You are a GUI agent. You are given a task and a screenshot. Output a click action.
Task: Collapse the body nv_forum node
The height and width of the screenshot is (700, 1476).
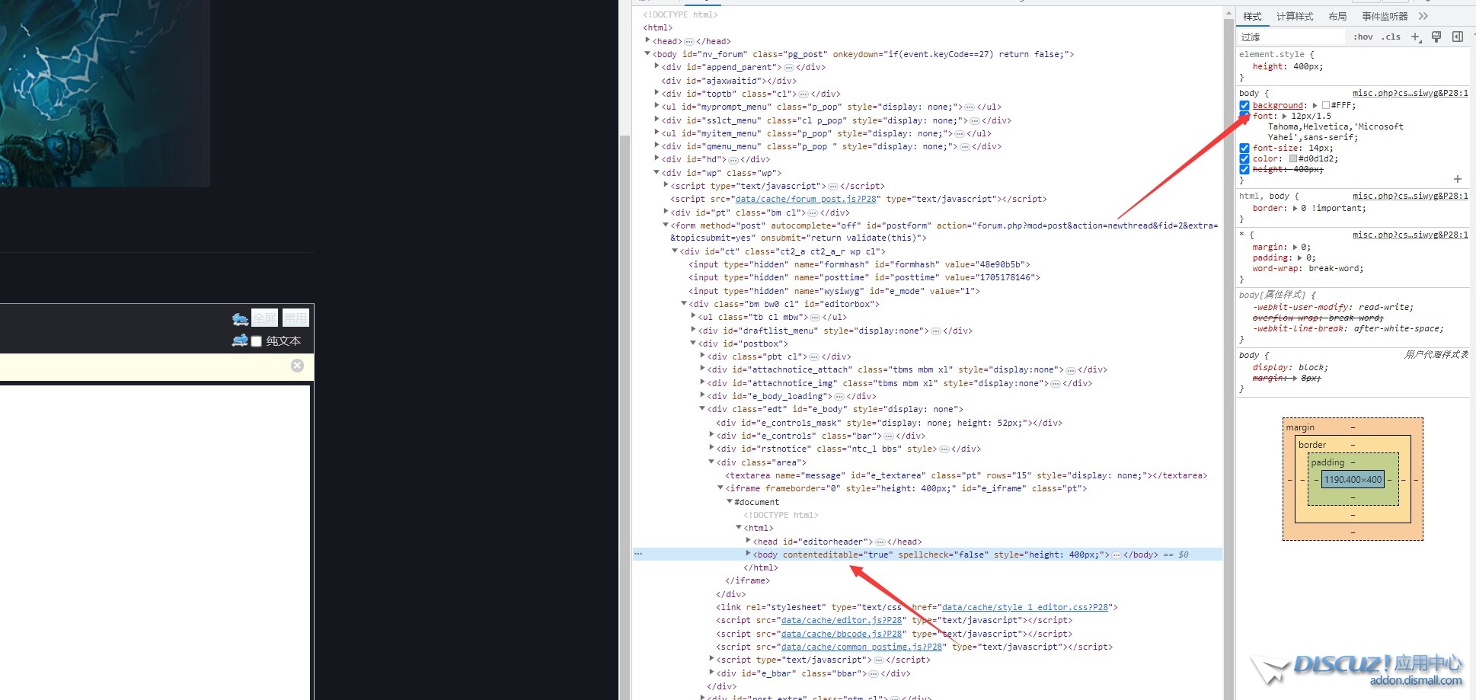[647, 54]
